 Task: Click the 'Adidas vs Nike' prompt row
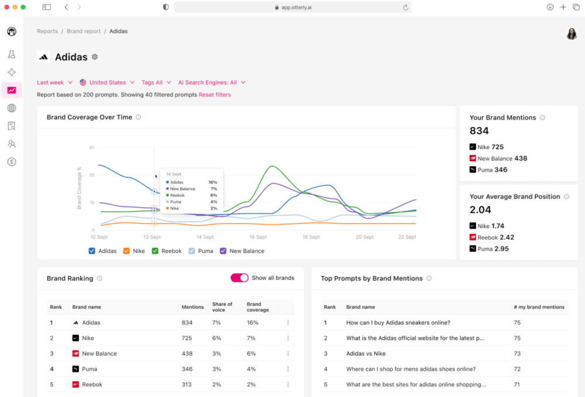(x=445, y=353)
